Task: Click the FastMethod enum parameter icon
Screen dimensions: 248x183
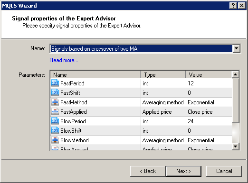Action: point(55,102)
